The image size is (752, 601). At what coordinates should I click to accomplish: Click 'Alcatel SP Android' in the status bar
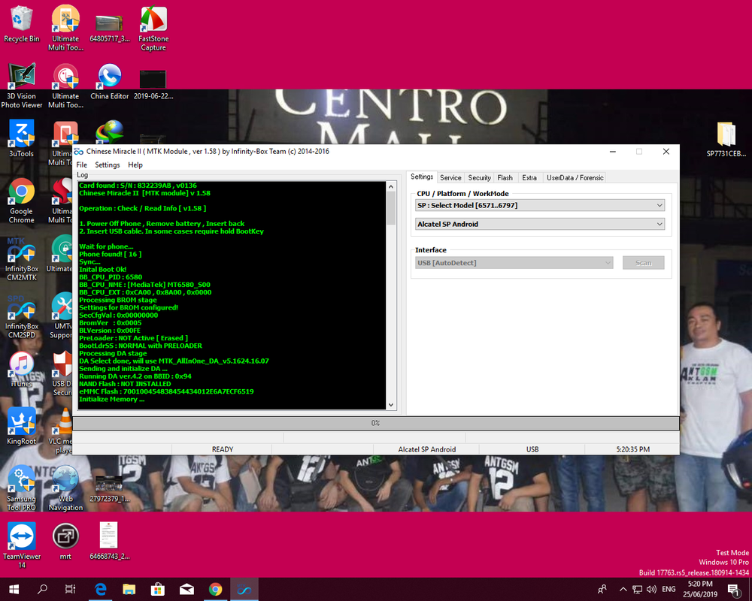(426, 449)
